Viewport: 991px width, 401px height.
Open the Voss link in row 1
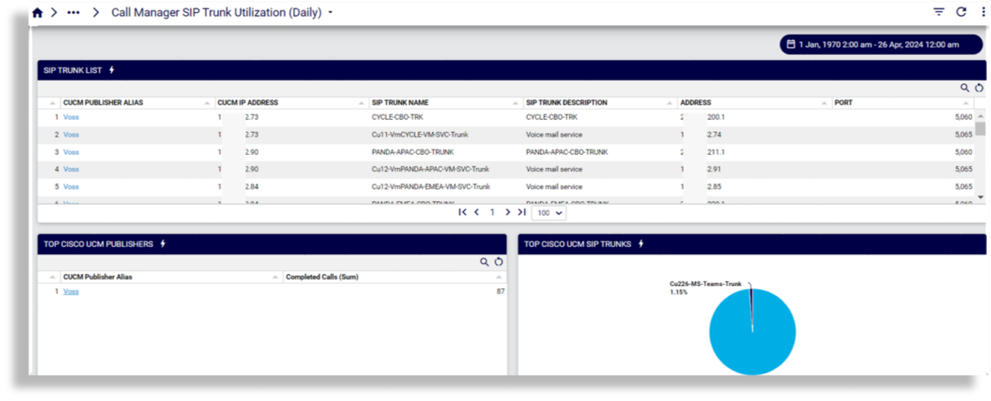click(71, 117)
